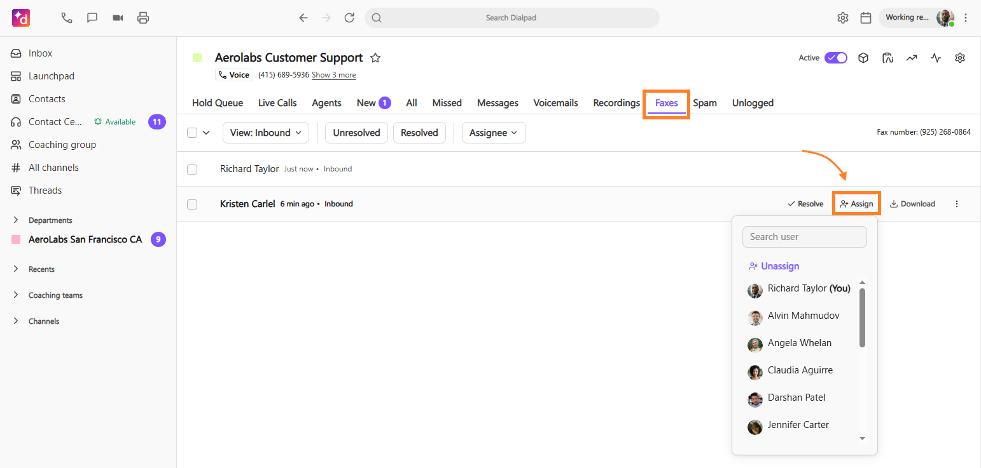
Task: Open the Agents tab
Action: [x=326, y=103]
